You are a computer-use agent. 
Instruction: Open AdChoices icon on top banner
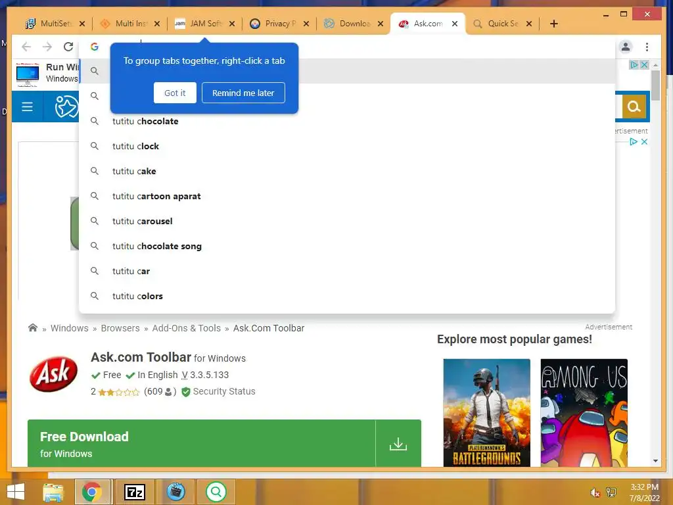tap(634, 65)
